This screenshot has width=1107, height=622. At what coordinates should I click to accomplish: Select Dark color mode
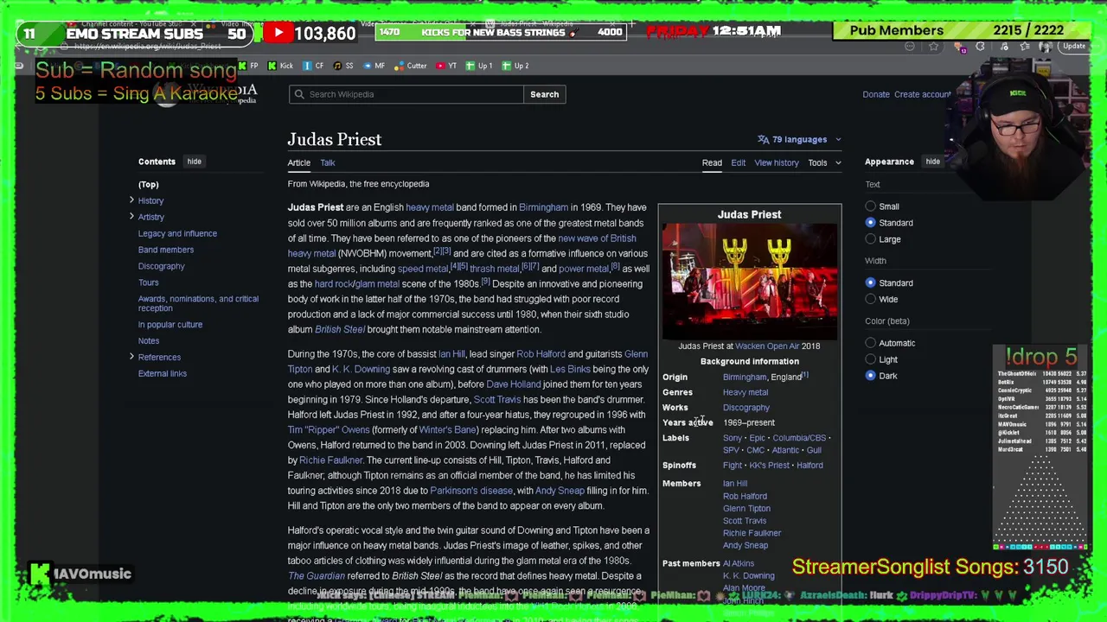click(x=871, y=376)
